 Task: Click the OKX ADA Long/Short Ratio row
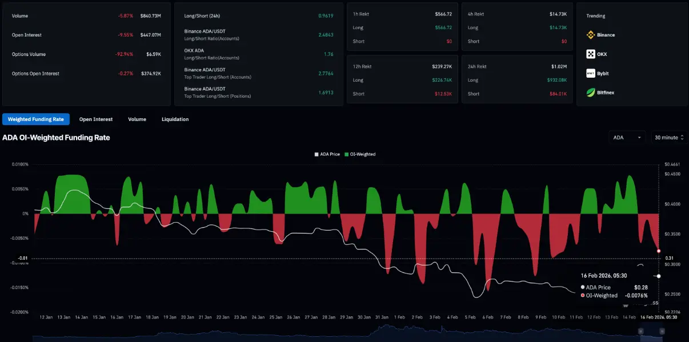click(x=258, y=54)
